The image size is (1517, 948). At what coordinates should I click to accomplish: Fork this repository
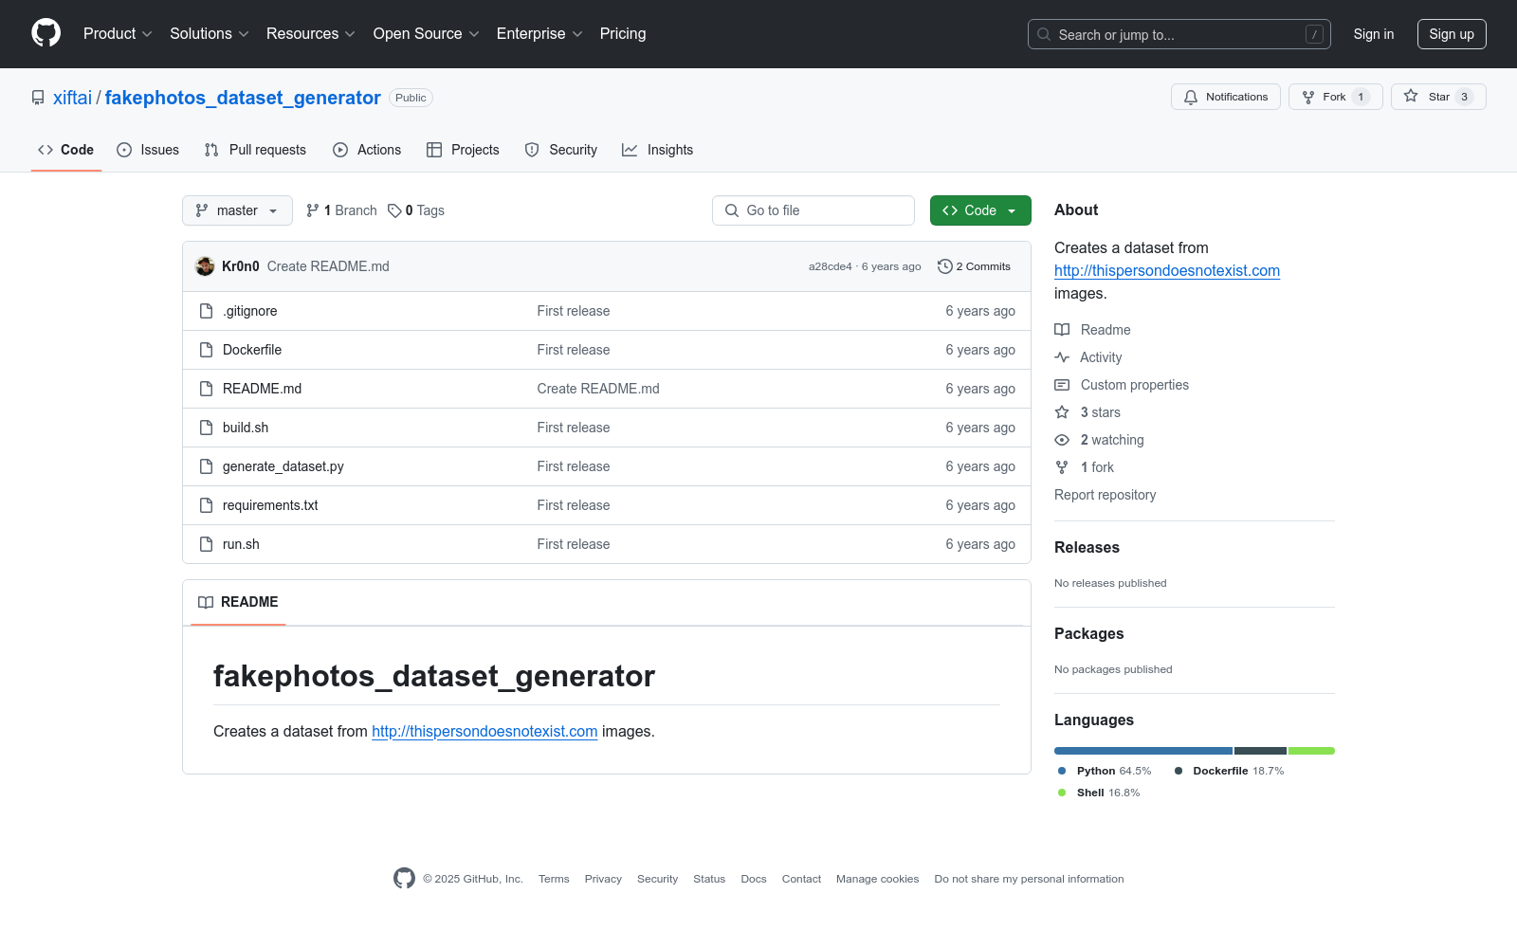coord(1336,97)
